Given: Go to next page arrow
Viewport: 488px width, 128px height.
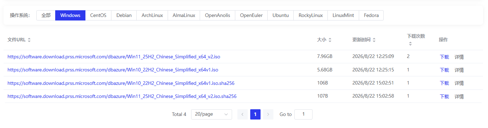Looking at the screenshot, I should pos(268,114).
